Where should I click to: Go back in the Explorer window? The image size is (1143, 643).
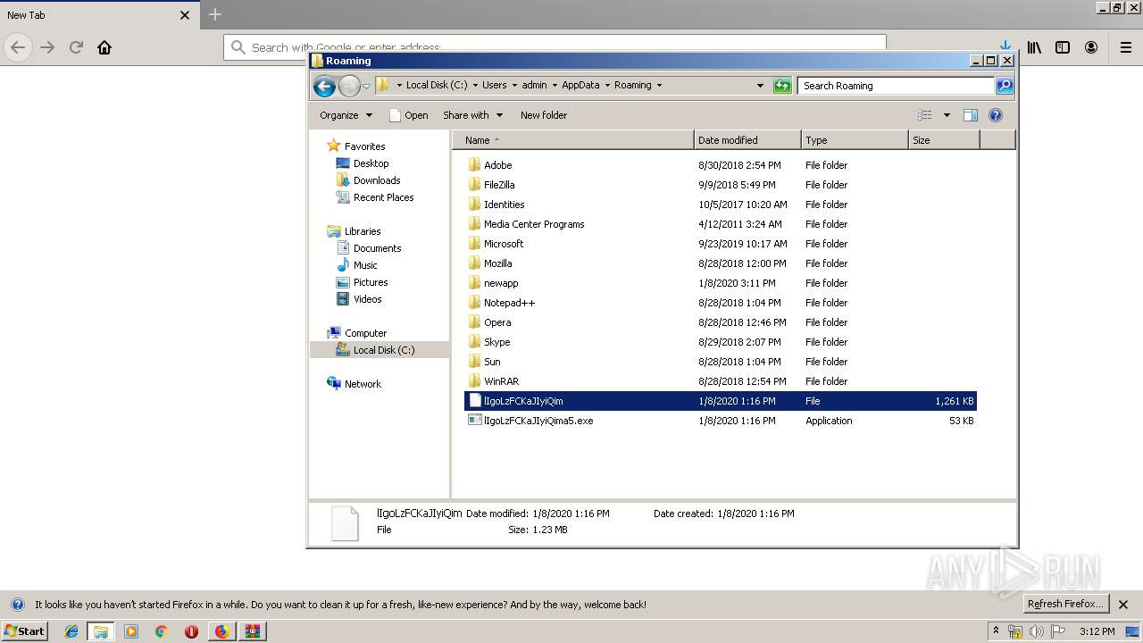324,86
